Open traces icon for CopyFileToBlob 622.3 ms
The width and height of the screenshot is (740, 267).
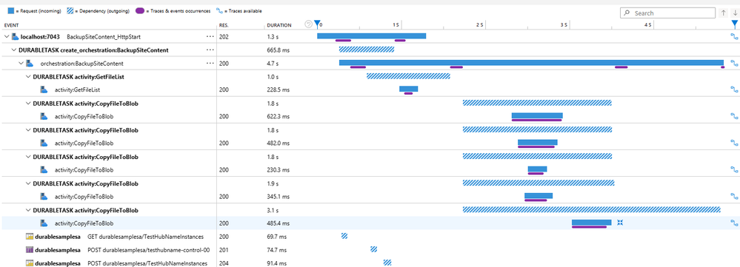pyautogui.click(x=734, y=116)
